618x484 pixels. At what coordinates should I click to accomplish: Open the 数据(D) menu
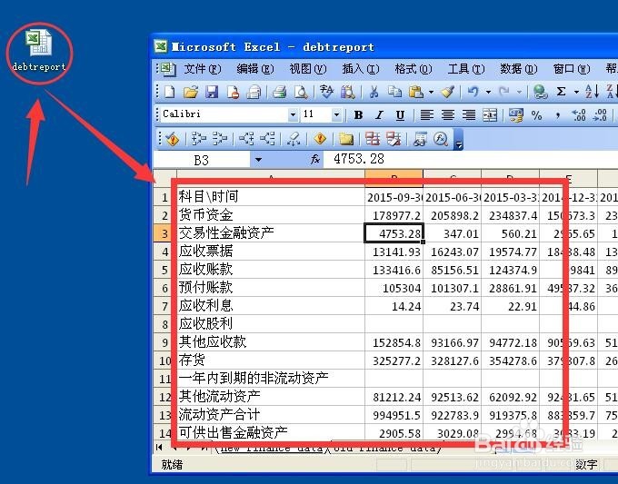[x=519, y=69]
